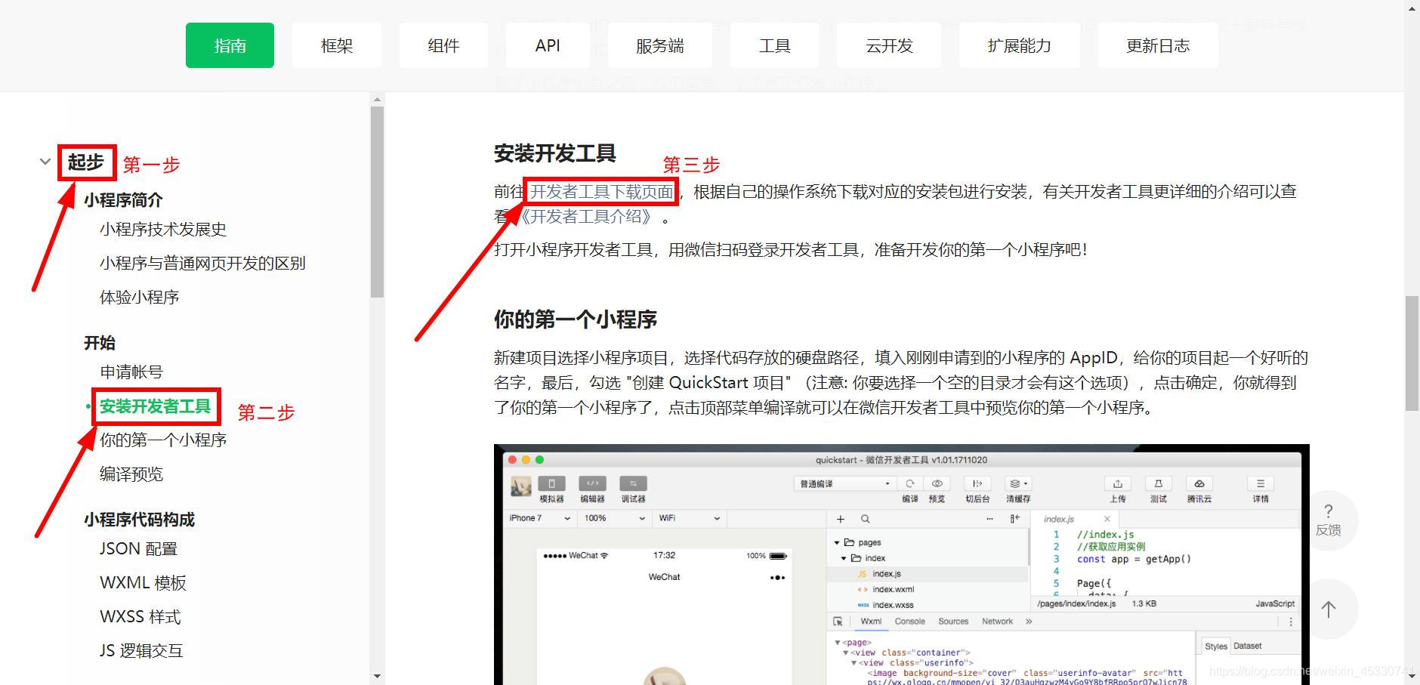This screenshot has height=685, width=1420.
Task: Click the 切后台 (Send to background) icon
Action: [x=977, y=484]
